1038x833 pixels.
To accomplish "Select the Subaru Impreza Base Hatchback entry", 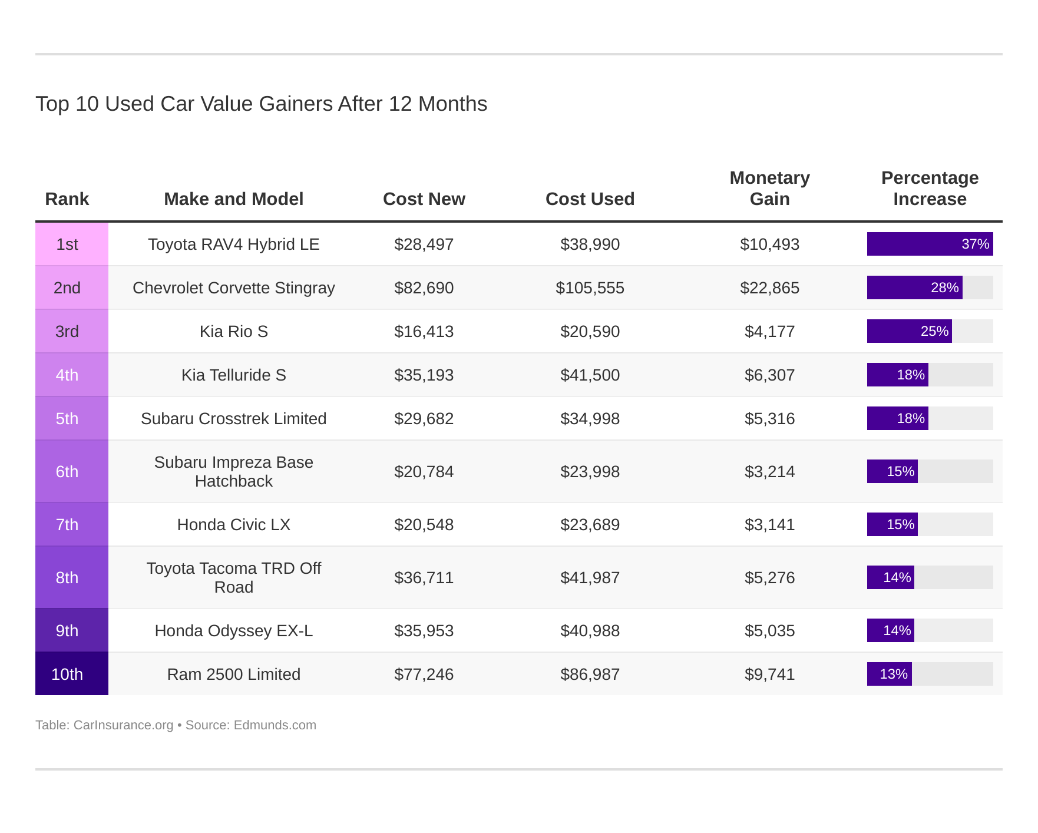I will [234, 471].
